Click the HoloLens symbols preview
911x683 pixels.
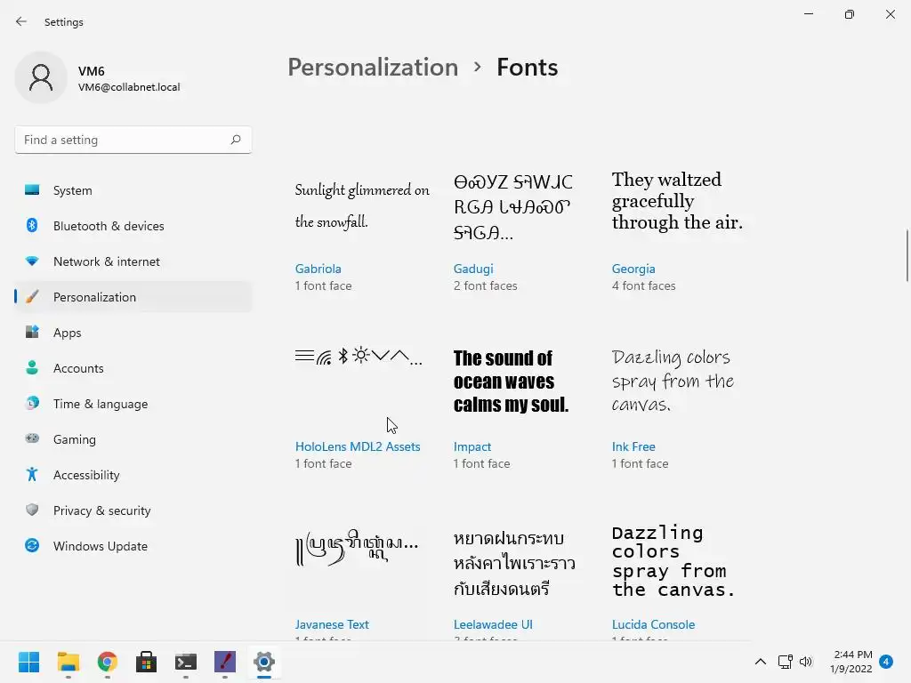[359, 356]
